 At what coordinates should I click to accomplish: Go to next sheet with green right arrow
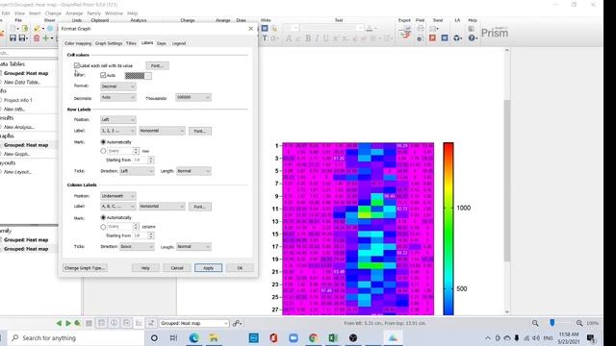click(68, 323)
